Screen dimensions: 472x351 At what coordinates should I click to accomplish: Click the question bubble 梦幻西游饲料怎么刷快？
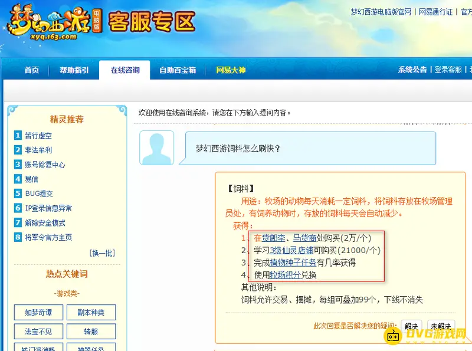[307, 148]
